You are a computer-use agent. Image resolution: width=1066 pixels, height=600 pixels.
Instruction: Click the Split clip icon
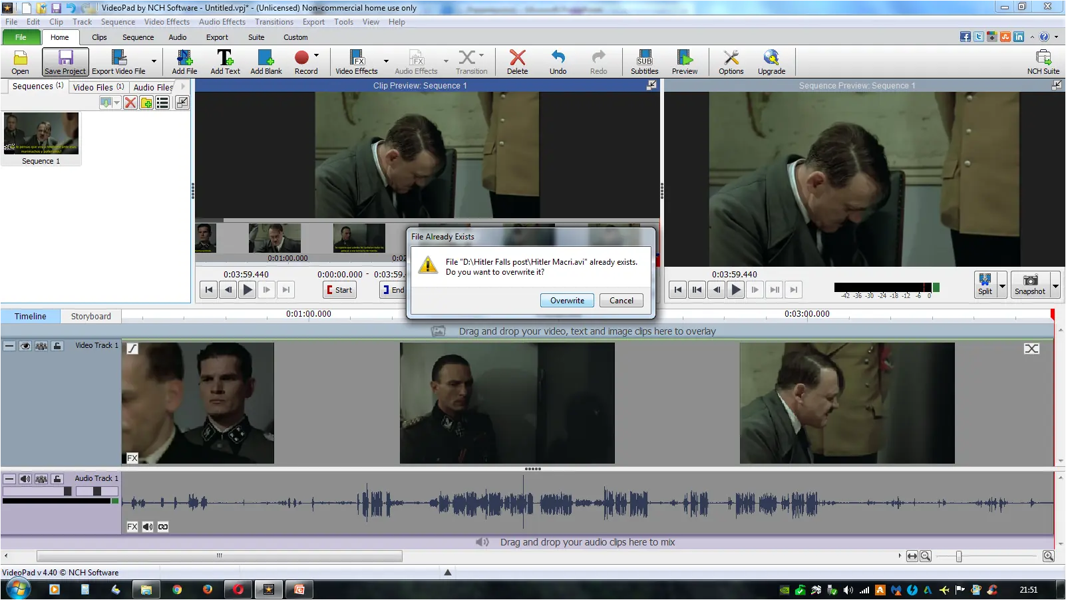click(985, 284)
